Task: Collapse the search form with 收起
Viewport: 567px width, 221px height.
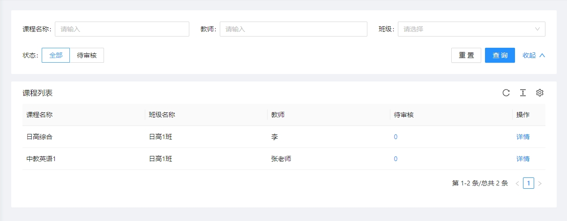Action: pos(534,55)
